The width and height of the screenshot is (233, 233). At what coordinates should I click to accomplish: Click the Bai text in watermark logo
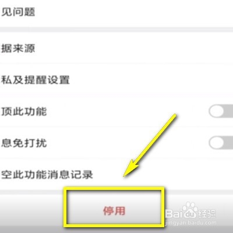[173, 213]
